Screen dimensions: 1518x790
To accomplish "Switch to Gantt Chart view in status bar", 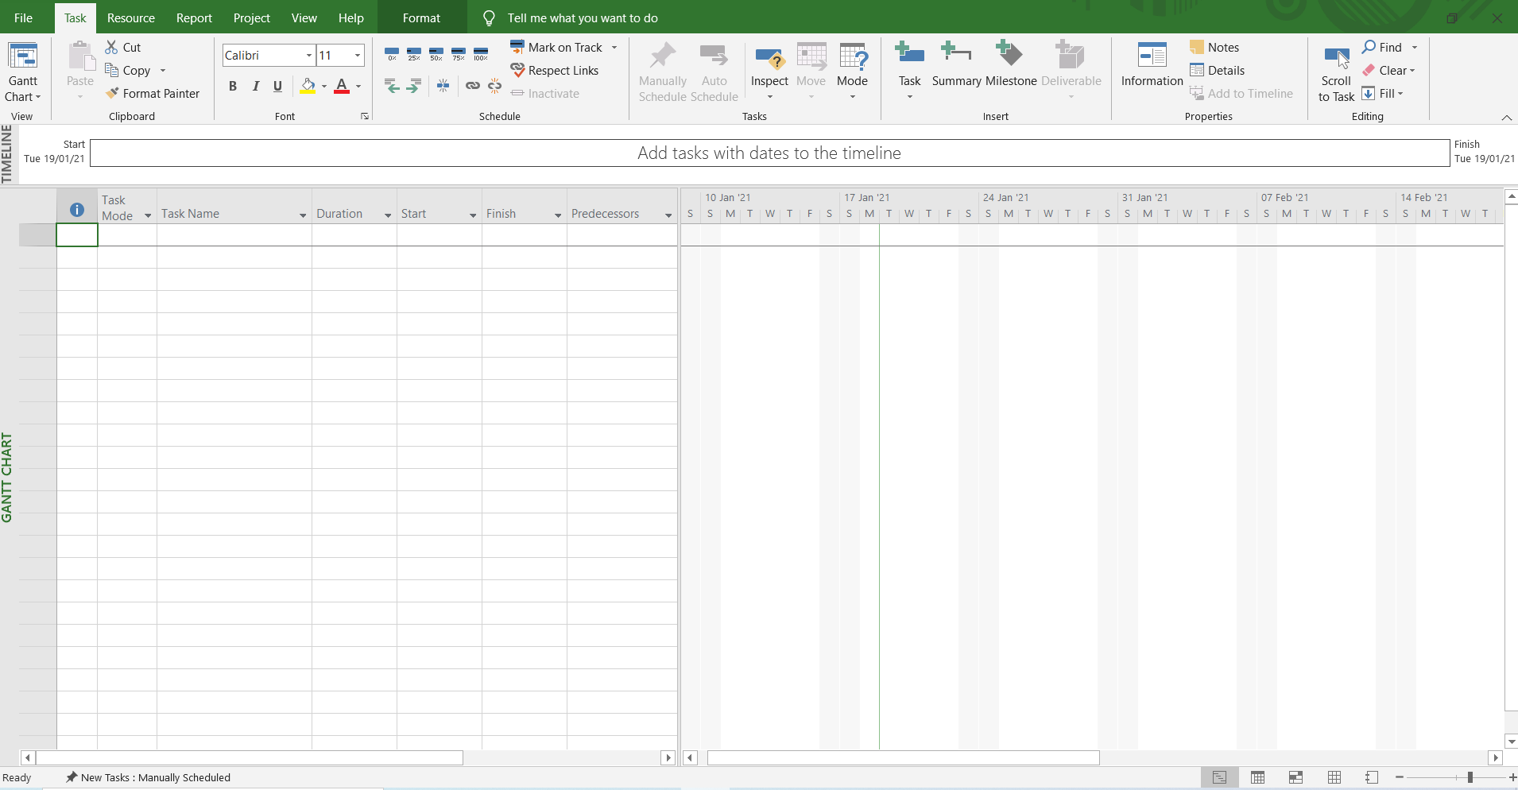I will point(1219,777).
